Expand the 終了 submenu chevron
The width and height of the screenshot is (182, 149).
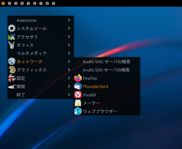69,95
